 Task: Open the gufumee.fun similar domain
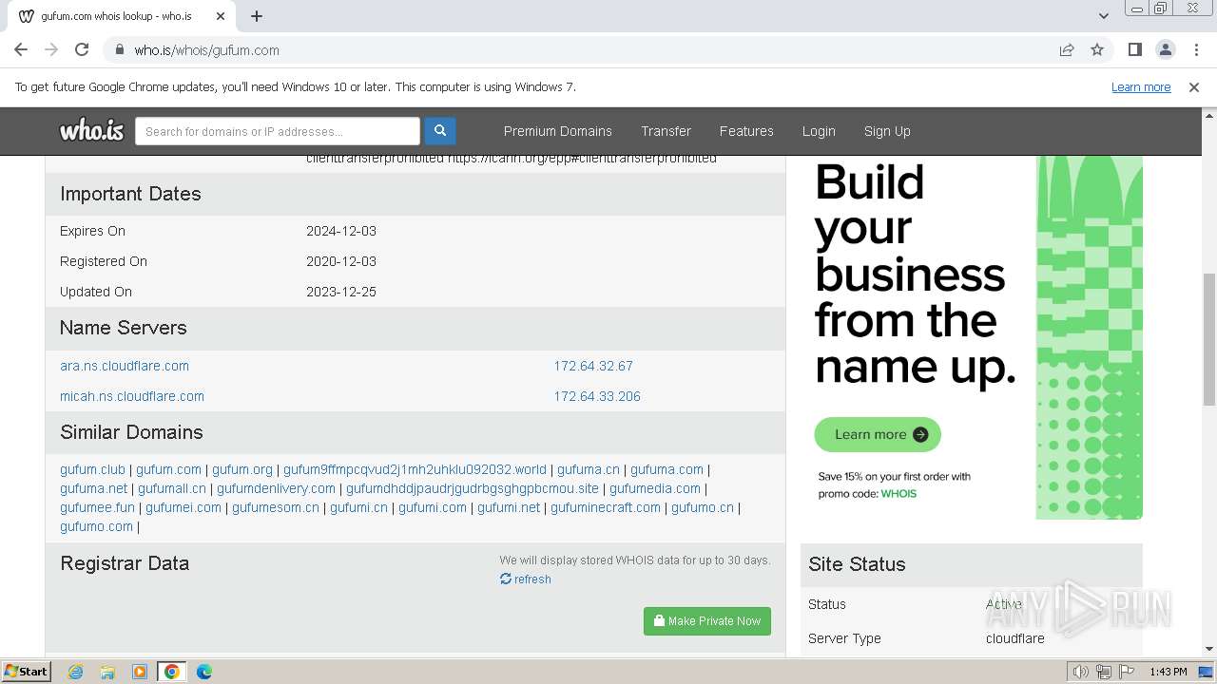[x=97, y=507]
